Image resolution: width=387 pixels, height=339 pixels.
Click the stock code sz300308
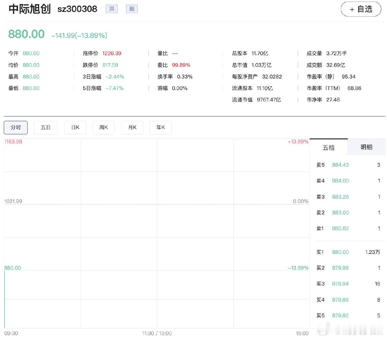click(x=77, y=9)
